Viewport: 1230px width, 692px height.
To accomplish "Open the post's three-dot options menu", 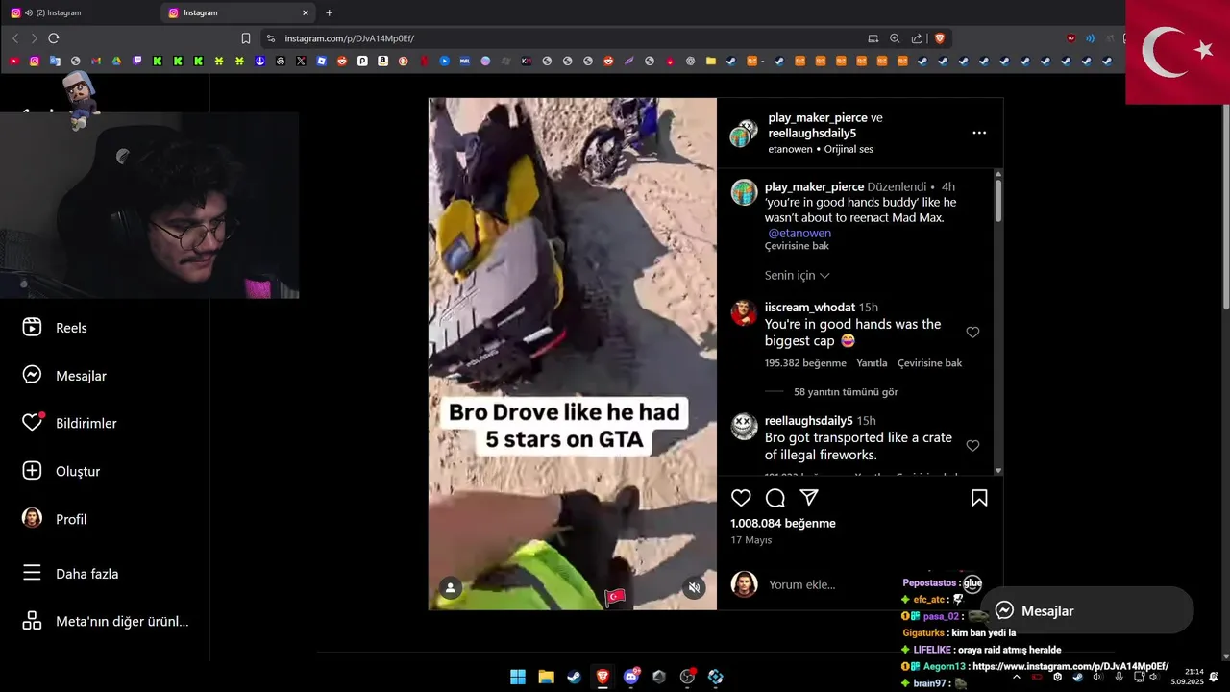I will [979, 133].
